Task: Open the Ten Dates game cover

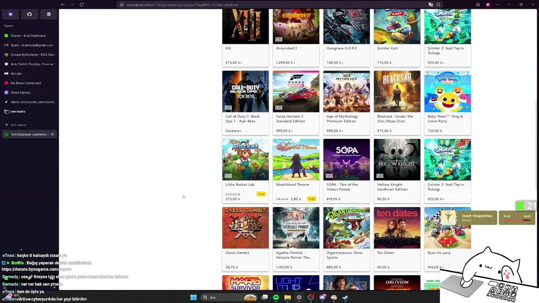Action: [397, 228]
